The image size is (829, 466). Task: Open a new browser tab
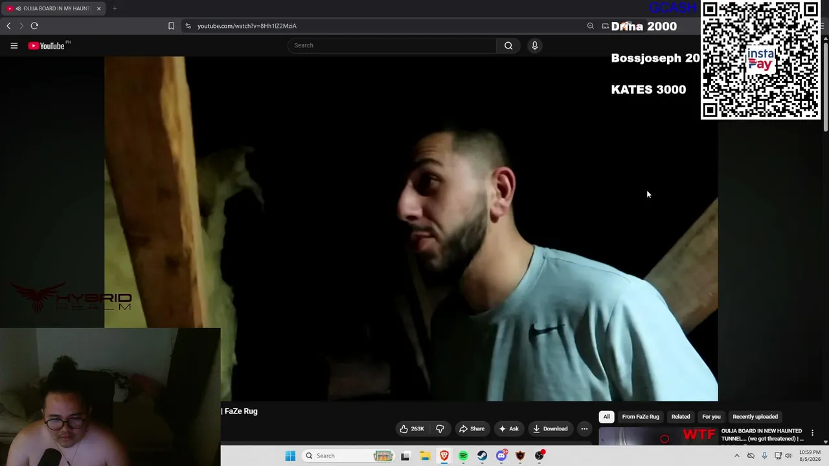(115, 8)
